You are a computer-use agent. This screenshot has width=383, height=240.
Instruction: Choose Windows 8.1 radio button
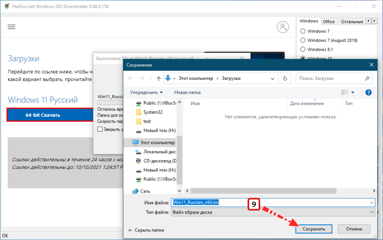click(303, 49)
